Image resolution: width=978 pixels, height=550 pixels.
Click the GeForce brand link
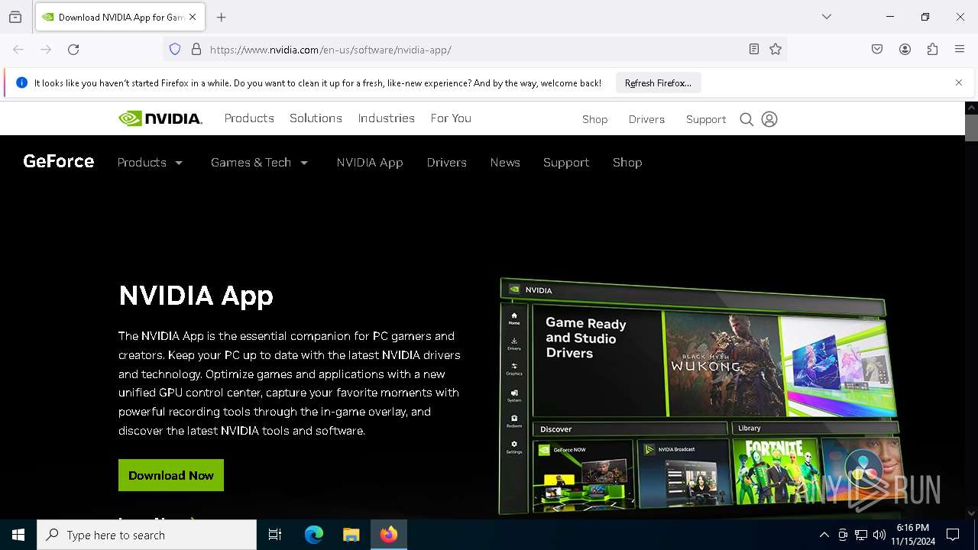coord(59,161)
